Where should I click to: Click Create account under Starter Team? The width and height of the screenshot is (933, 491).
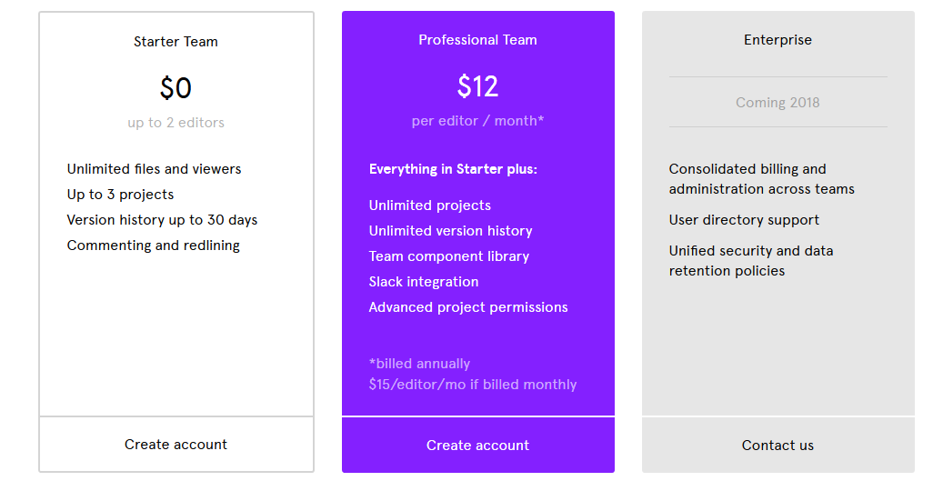click(x=176, y=445)
